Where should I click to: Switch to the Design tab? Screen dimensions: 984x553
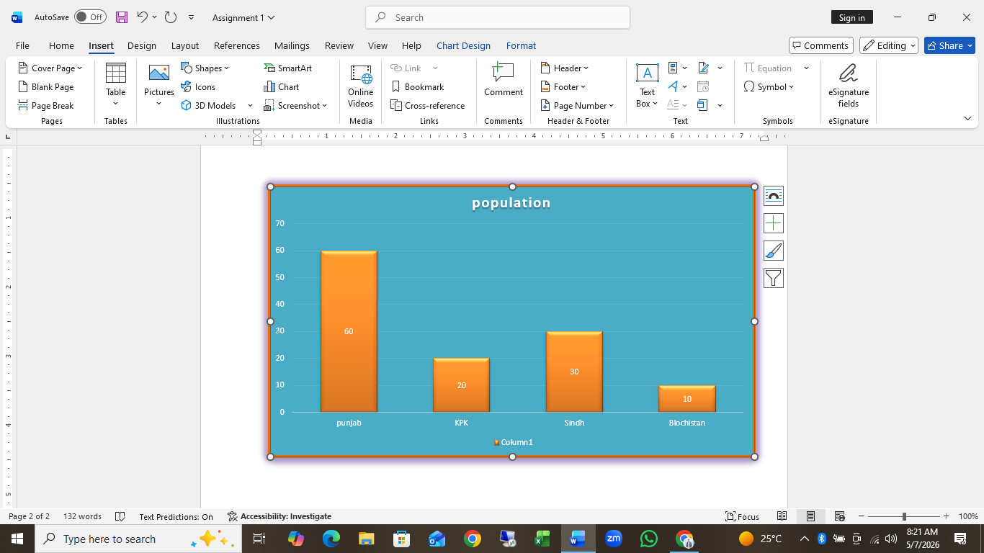142,45
